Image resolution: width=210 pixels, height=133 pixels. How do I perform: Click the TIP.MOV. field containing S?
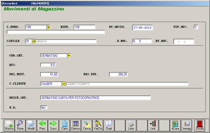tap(196, 27)
